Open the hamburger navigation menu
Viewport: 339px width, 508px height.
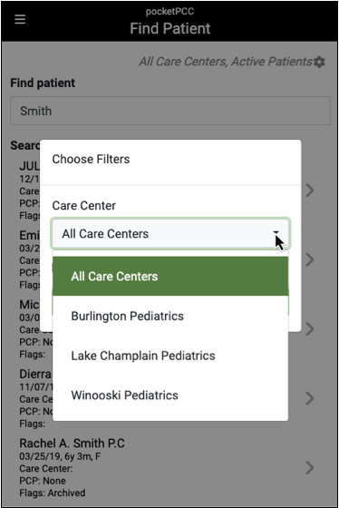tap(20, 19)
